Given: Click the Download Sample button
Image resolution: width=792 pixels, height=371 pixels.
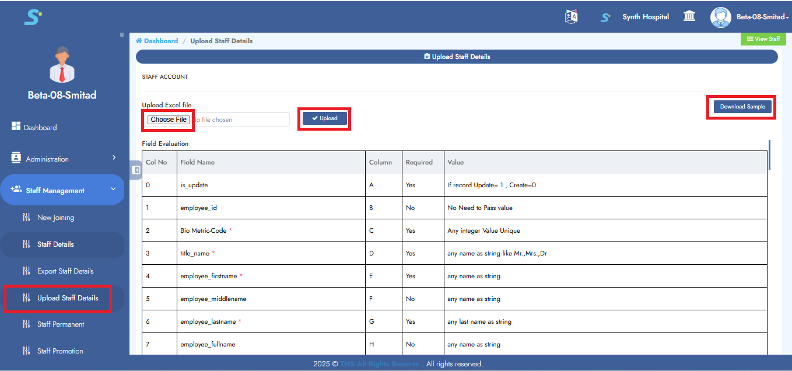Looking at the screenshot, I should (x=742, y=107).
